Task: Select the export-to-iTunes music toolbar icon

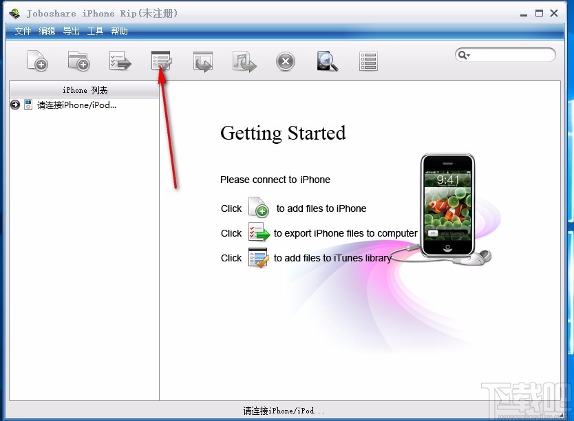Action: click(244, 61)
